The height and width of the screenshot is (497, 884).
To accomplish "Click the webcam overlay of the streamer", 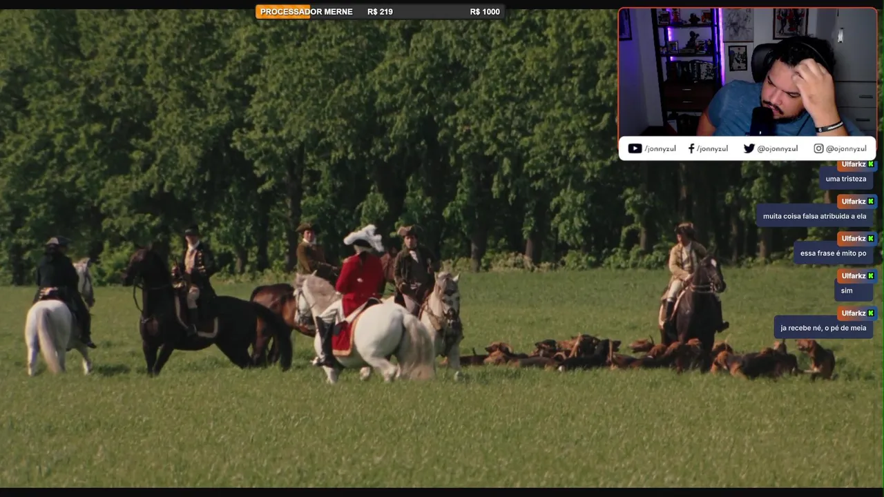I will point(747,72).
